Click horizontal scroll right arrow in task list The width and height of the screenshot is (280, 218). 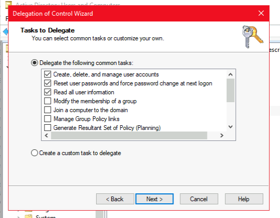pos(222,135)
